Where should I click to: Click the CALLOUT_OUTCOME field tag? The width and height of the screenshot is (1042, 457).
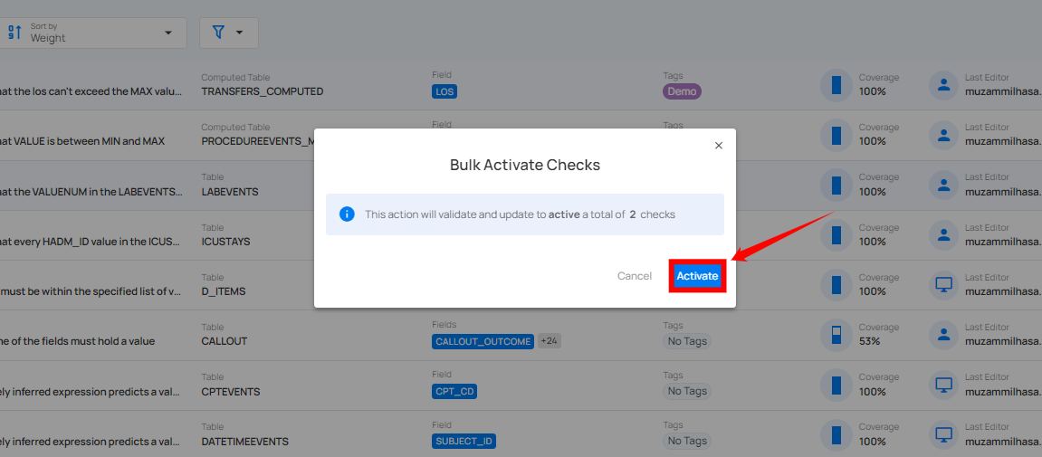(483, 341)
